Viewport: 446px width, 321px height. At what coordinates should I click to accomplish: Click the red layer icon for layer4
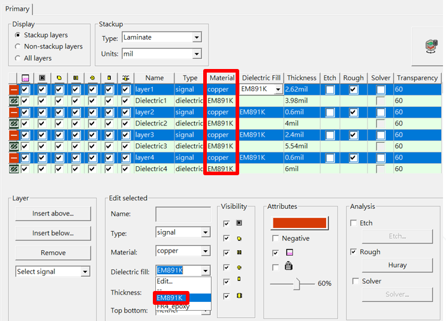(x=14, y=158)
